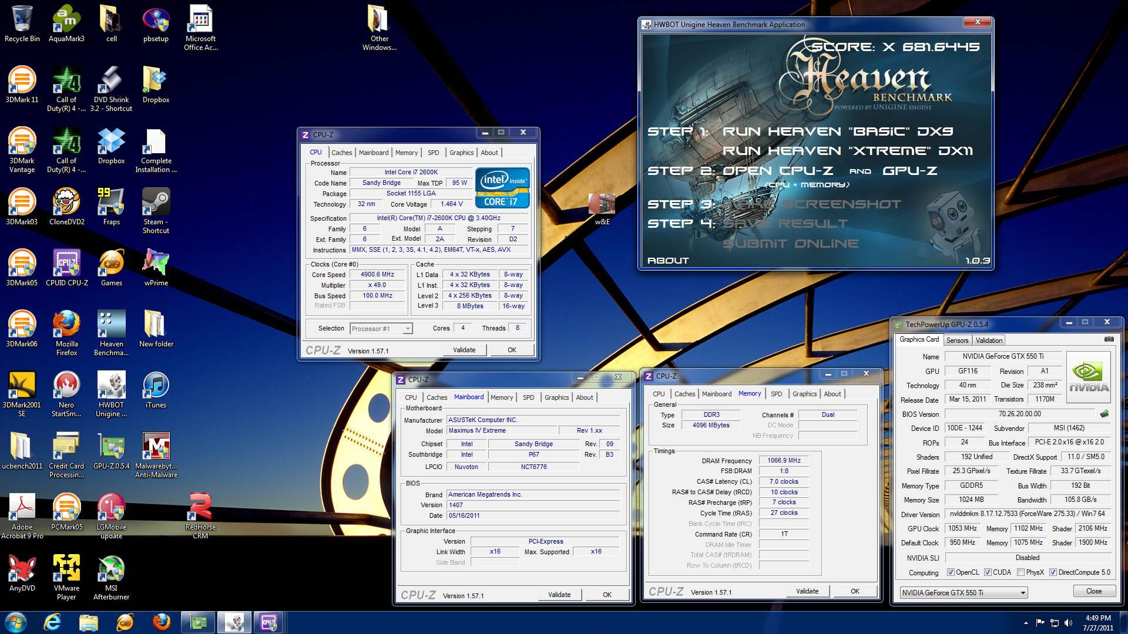Open Windows Explorer from the taskbar
Image resolution: width=1128 pixels, height=634 pixels.
click(x=88, y=622)
